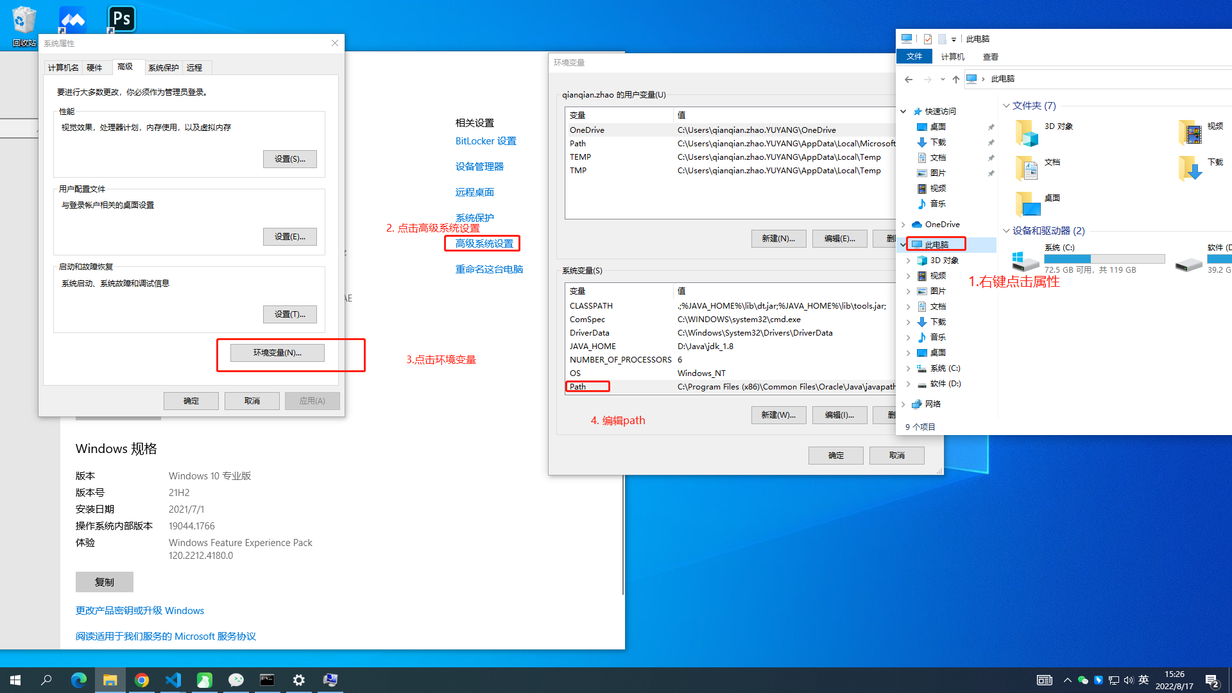Expand 网络 node in navigation tree

click(x=903, y=404)
